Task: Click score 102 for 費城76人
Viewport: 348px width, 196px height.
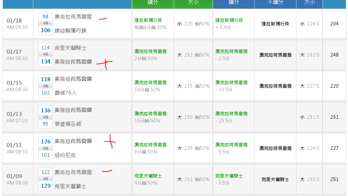Action: coord(45,93)
